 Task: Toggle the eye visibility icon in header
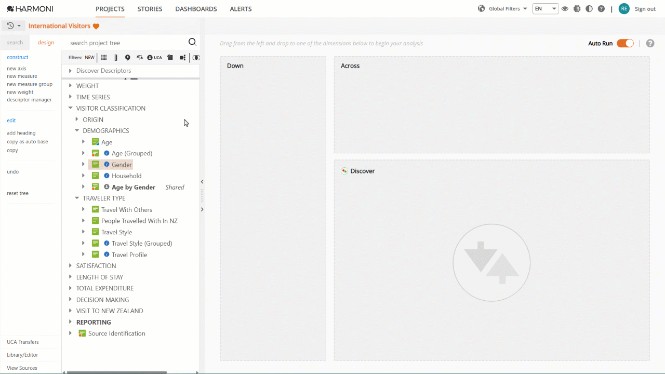(565, 9)
